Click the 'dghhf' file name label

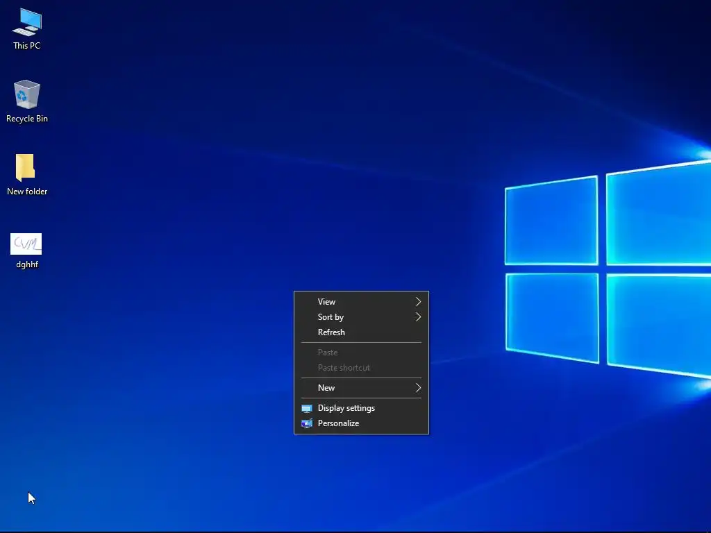click(x=27, y=264)
